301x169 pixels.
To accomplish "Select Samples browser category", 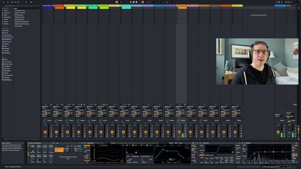I will (7, 48).
